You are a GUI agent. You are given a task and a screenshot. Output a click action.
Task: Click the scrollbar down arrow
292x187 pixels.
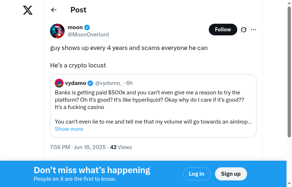coord(289,184)
